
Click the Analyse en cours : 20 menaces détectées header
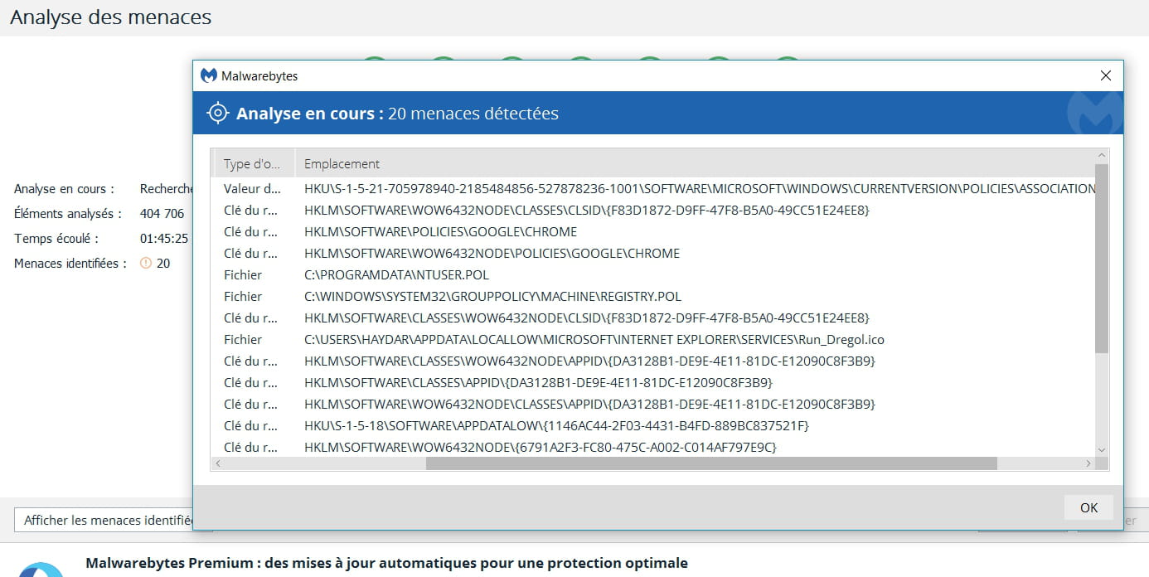pyautogui.click(x=397, y=114)
